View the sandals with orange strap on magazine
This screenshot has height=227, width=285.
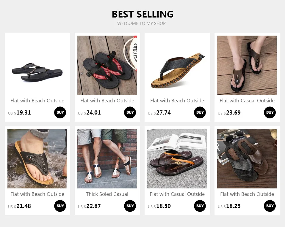click(x=177, y=159)
